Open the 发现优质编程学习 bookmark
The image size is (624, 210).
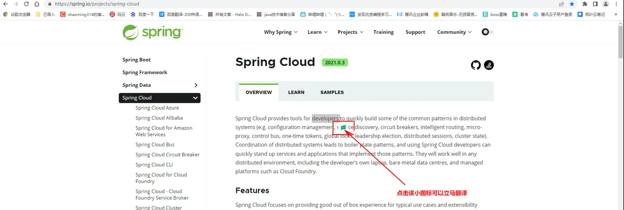coord(370,15)
